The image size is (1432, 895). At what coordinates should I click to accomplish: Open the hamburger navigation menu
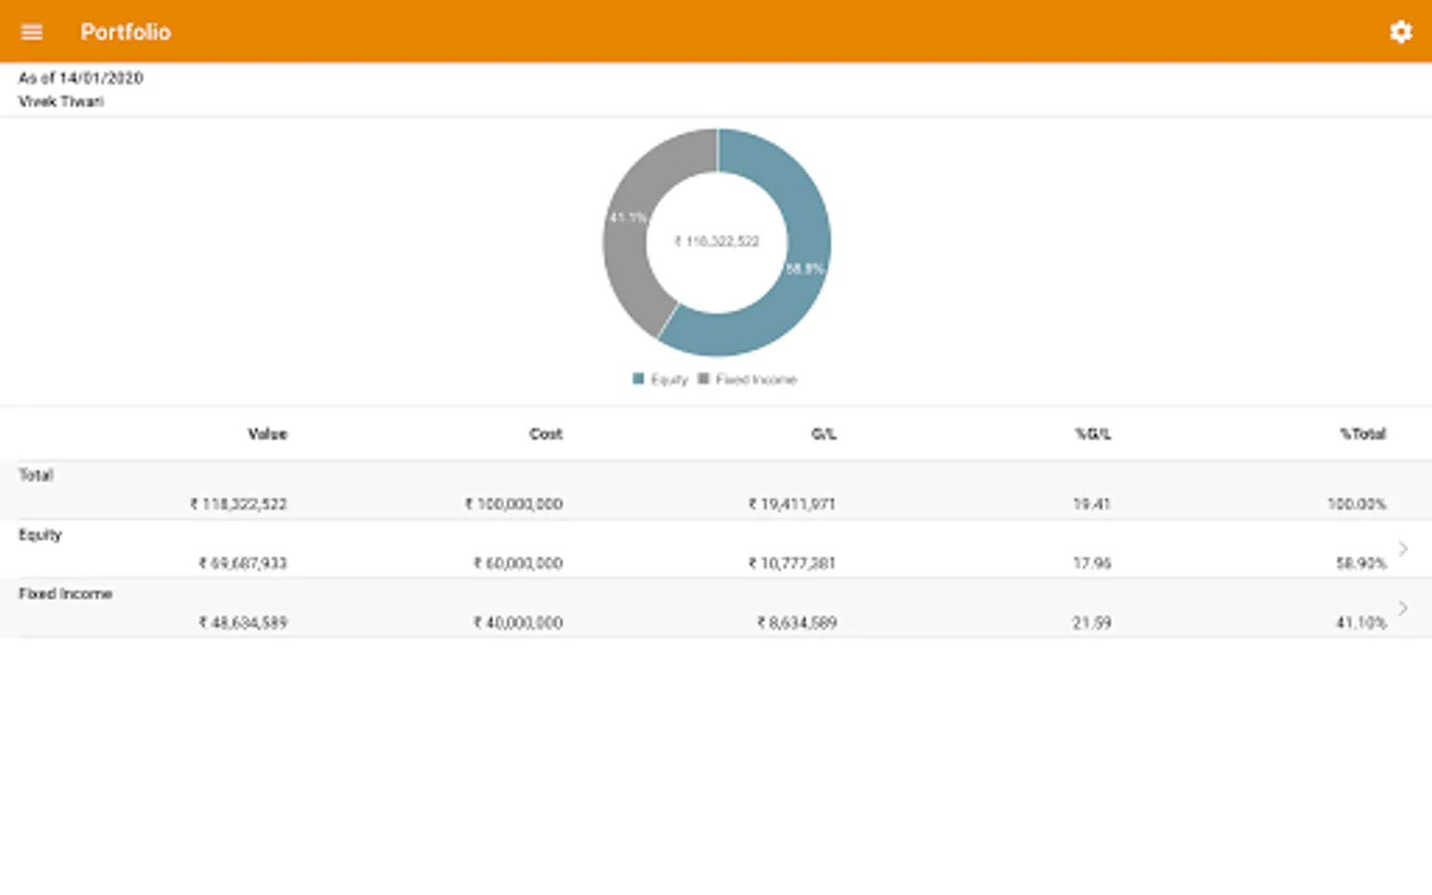click(x=32, y=32)
